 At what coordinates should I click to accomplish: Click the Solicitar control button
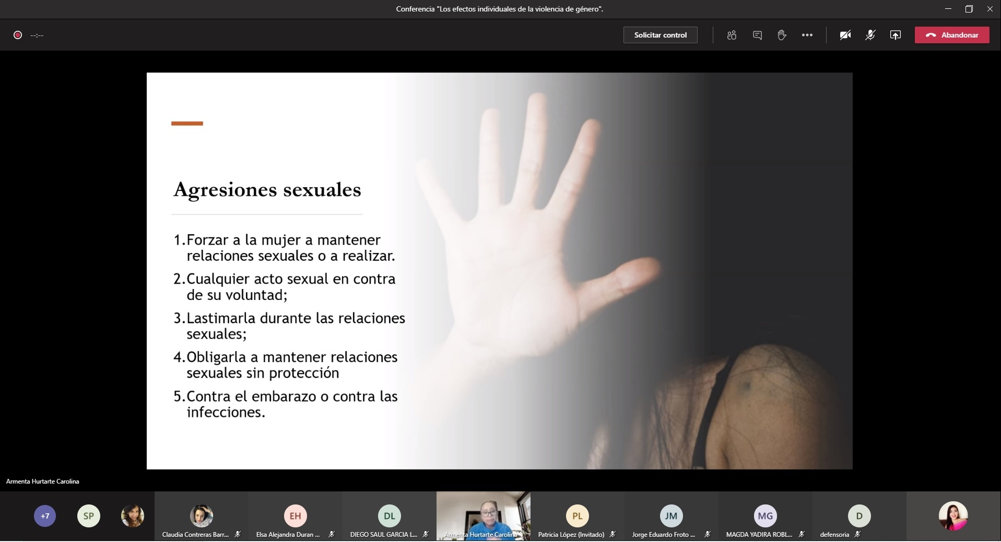660,35
